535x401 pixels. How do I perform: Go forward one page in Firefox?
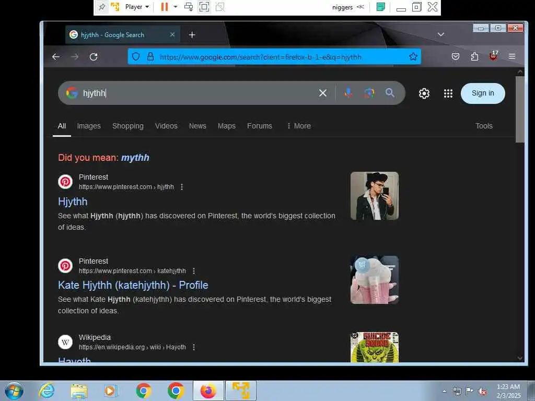click(75, 56)
